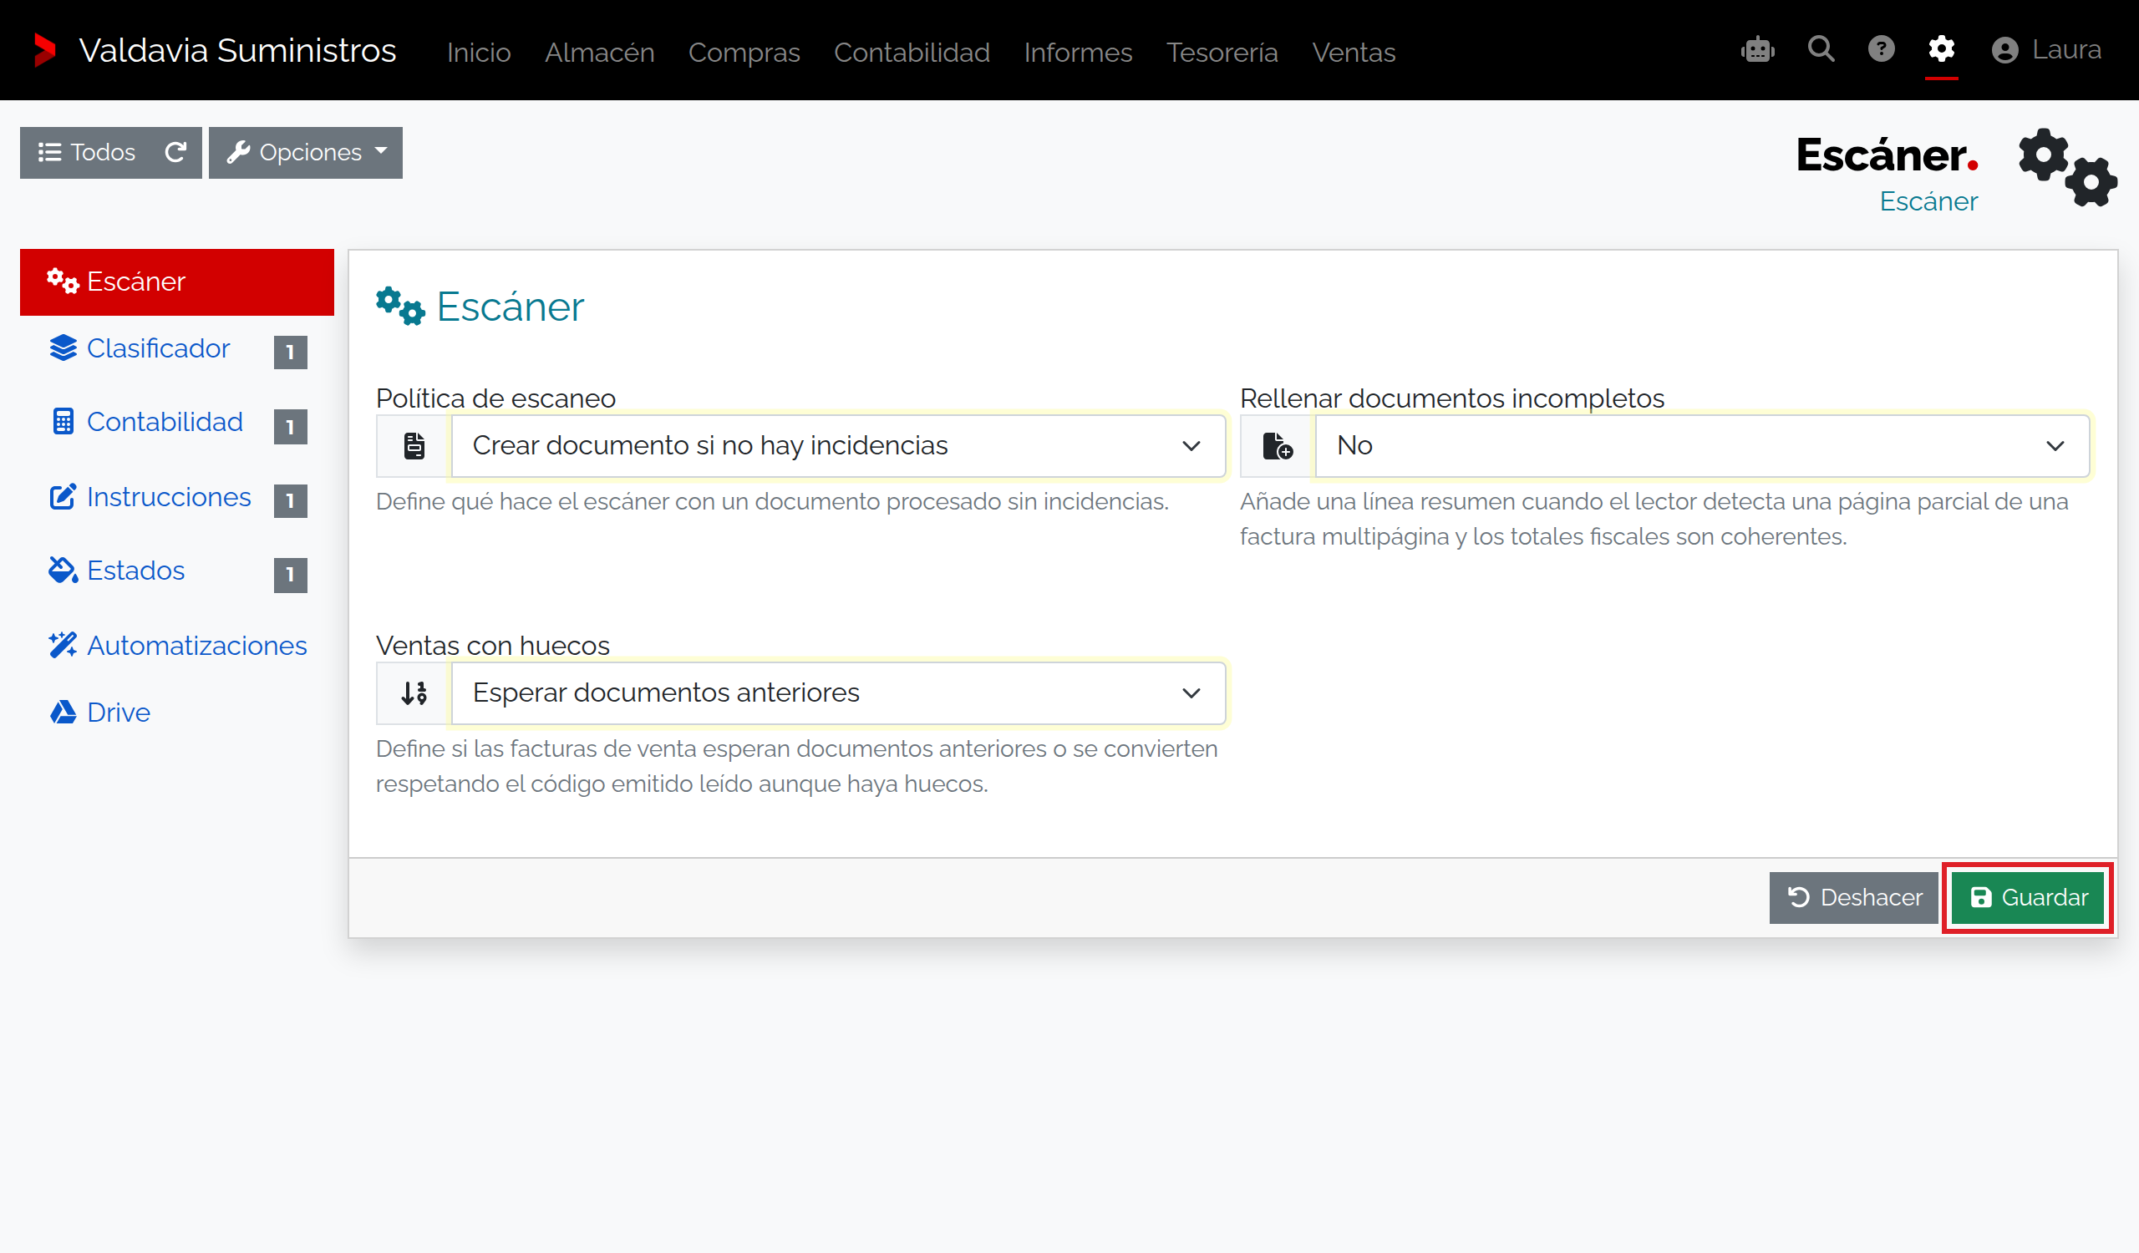
Task: Click the teal gears icon in panel heading
Action: pyautogui.click(x=399, y=307)
